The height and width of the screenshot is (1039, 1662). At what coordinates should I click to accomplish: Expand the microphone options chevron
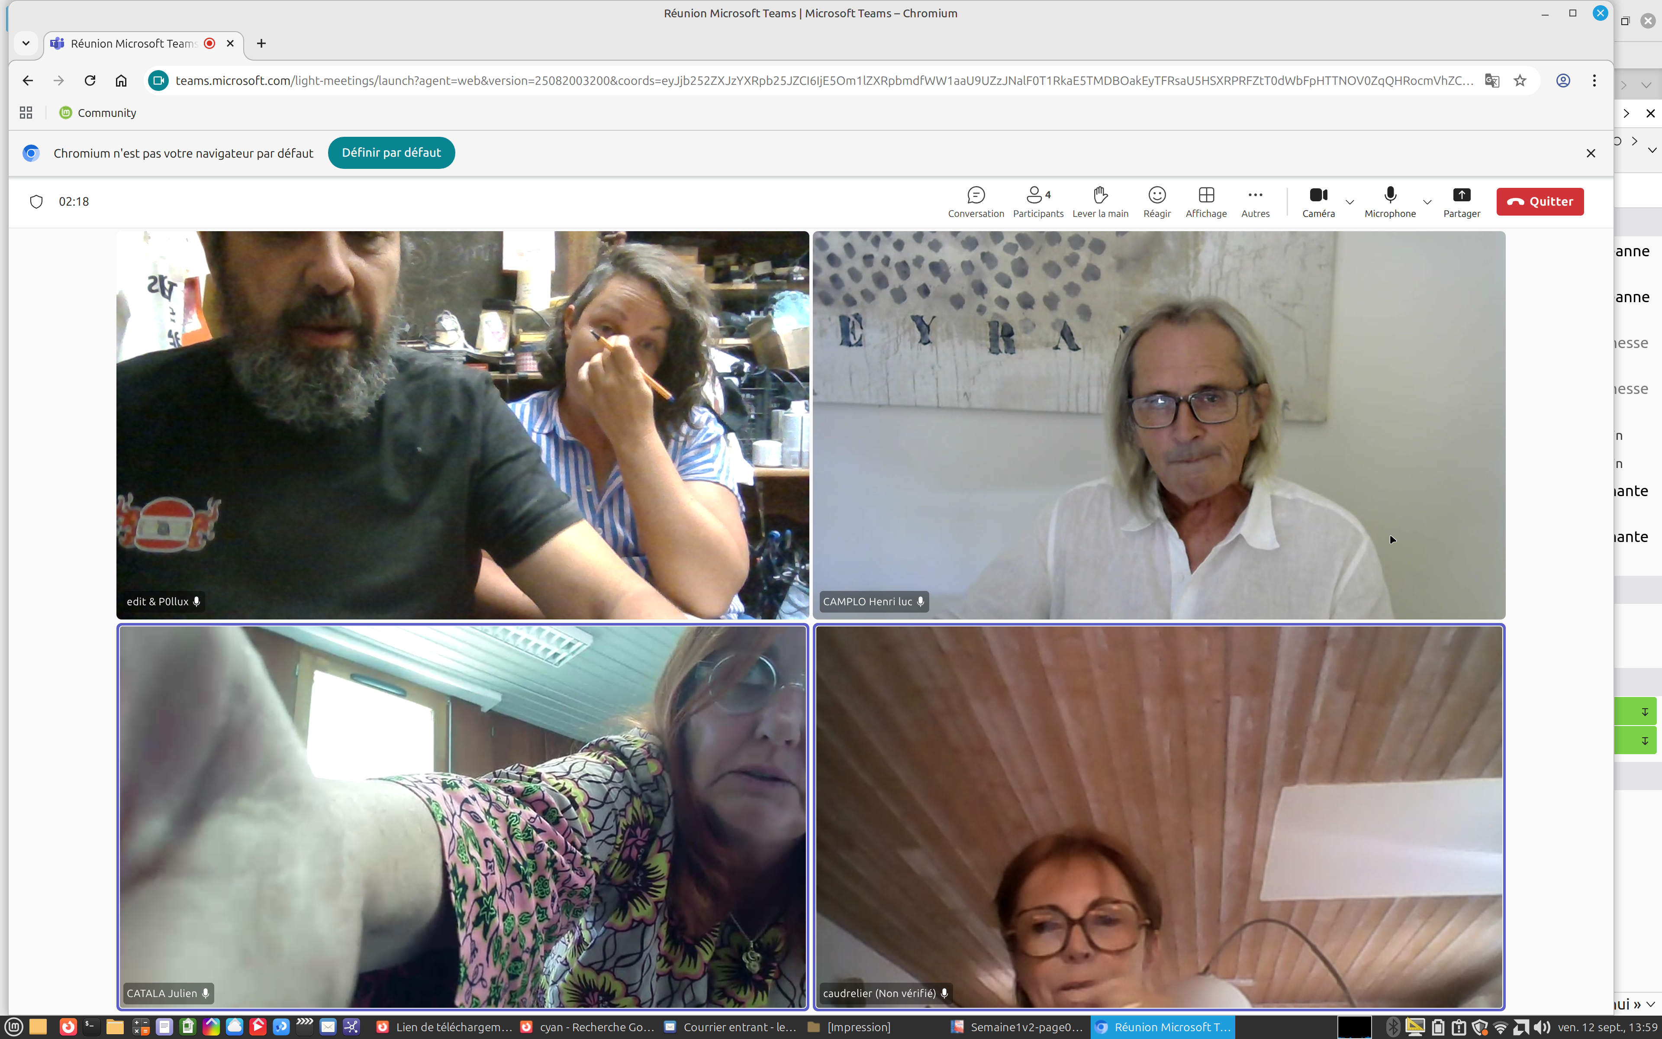click(x=1427, y=202)
